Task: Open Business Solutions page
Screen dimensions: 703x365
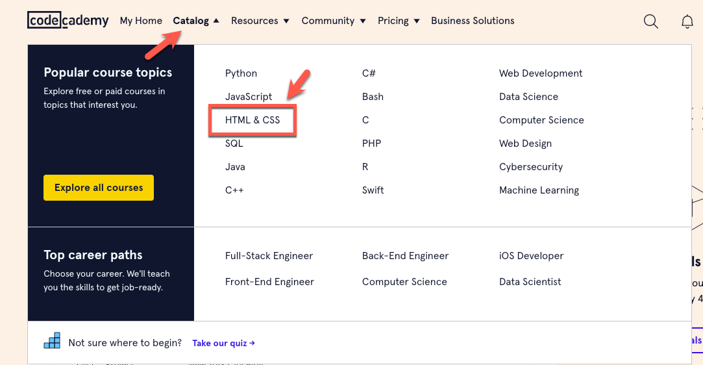Action: click(x=473, y=21)
